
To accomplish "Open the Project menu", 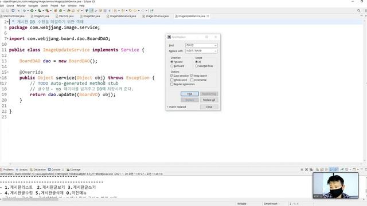I will [54, 6].
